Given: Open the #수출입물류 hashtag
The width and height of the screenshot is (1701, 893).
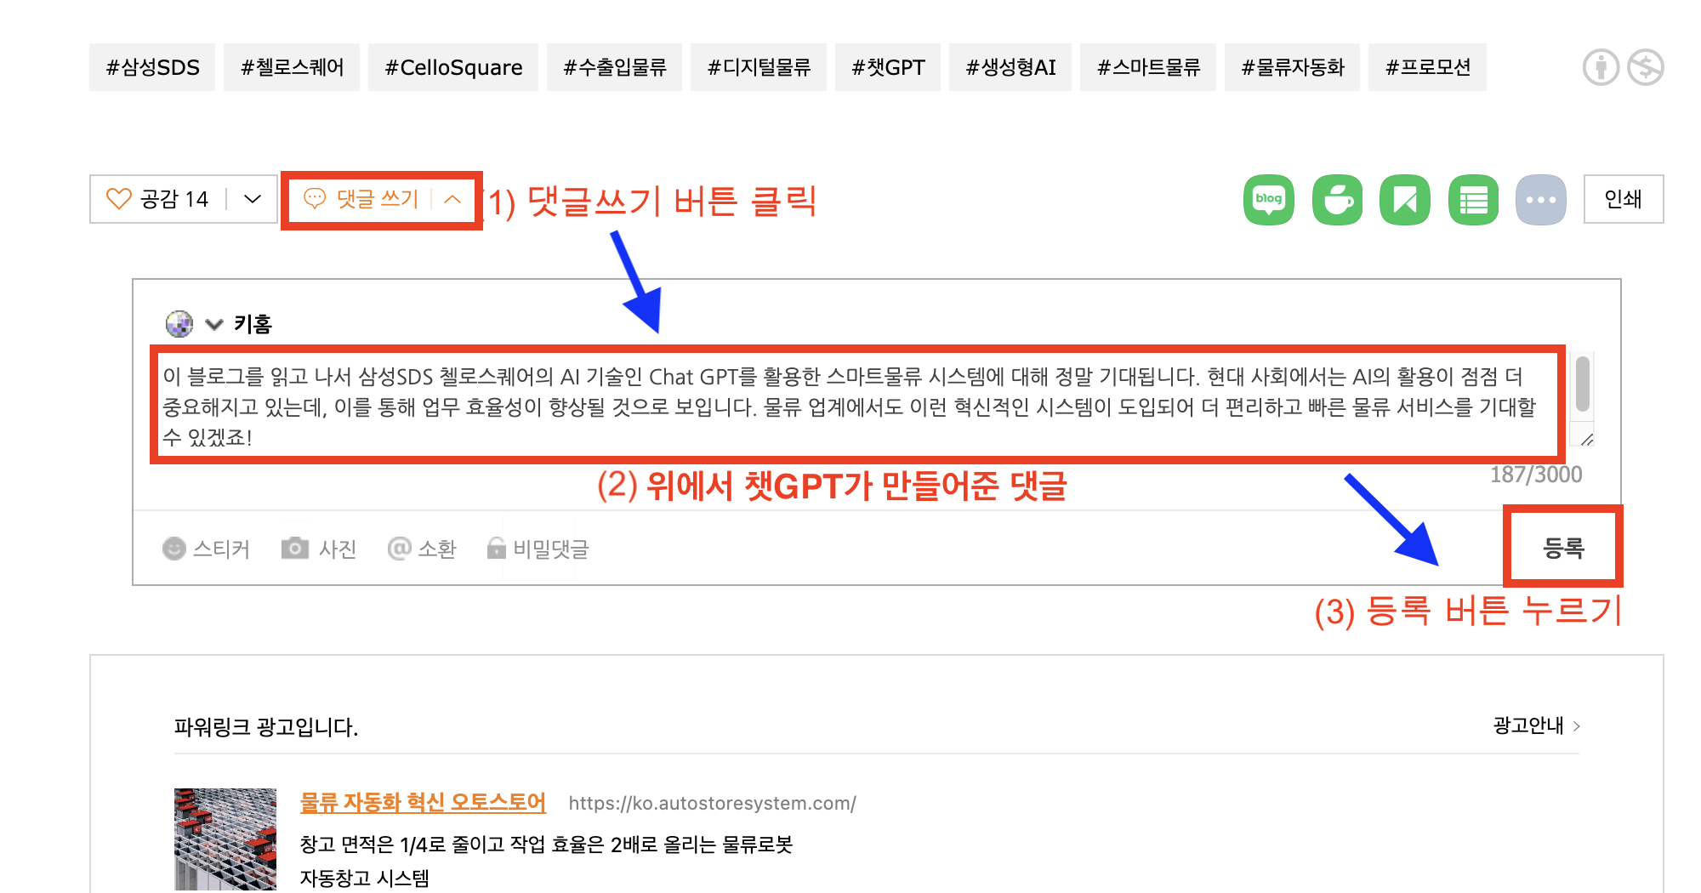Looking at the screenshot, I should coord(614,67).
